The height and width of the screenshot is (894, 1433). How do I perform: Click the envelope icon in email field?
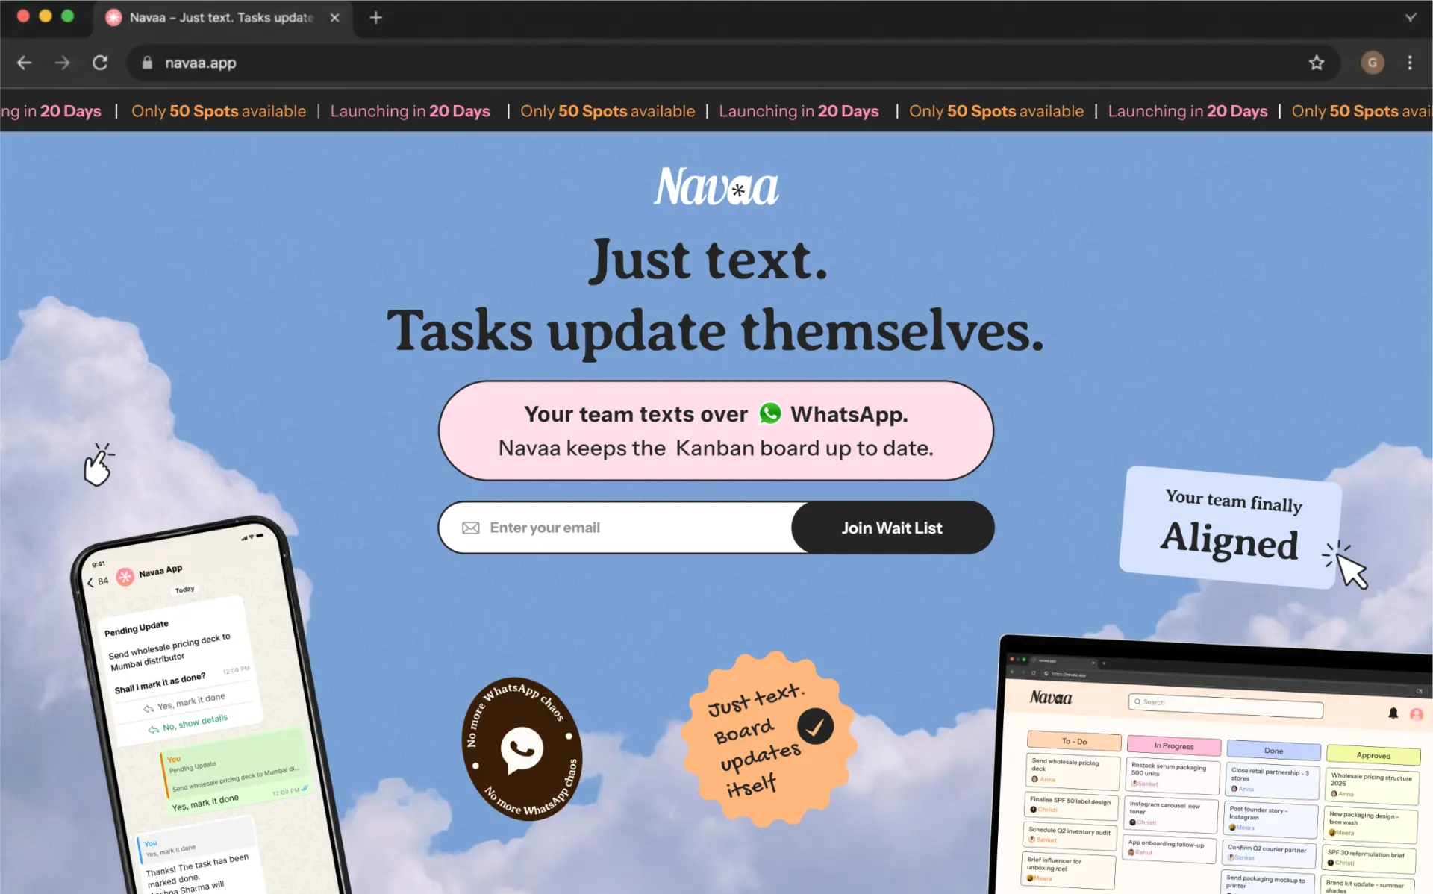click(470, 528)
